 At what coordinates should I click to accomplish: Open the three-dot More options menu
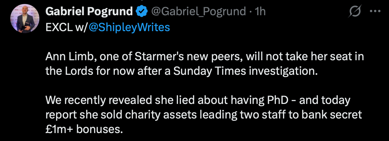pos(375,12)
